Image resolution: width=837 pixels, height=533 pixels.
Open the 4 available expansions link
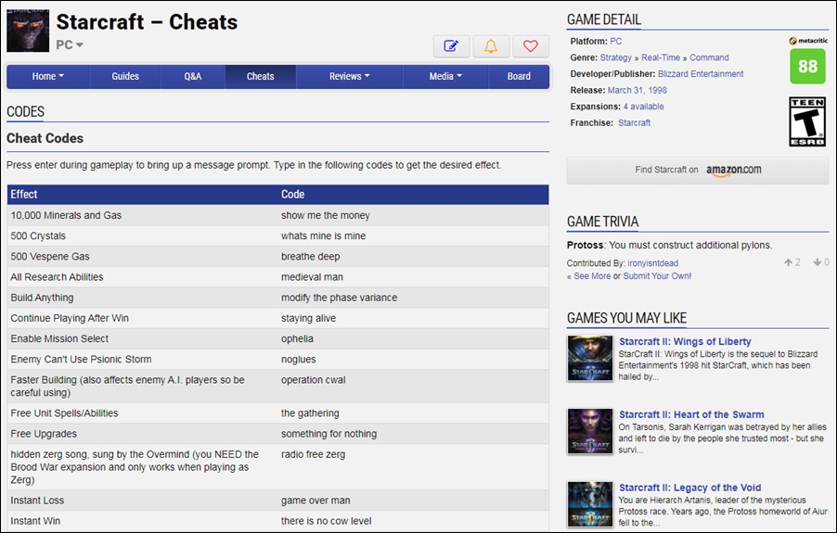click(643, 107)
